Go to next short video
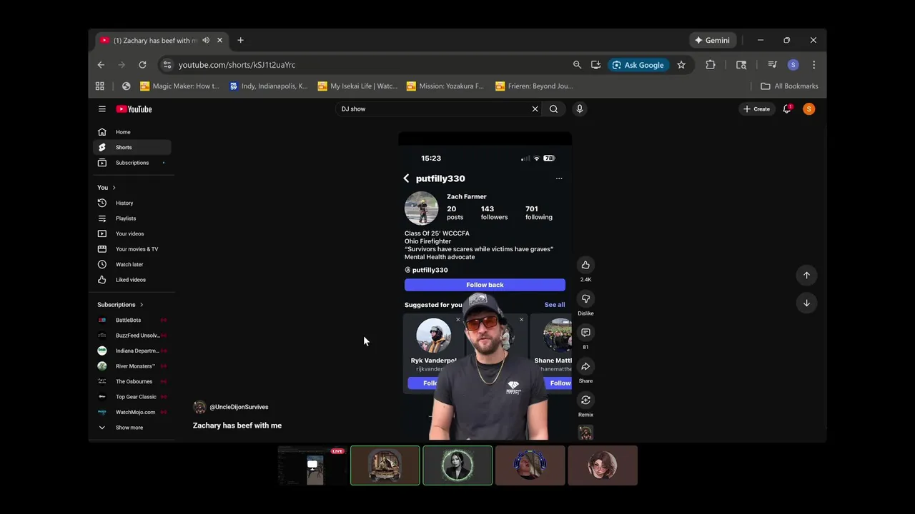 click(806, 303)
